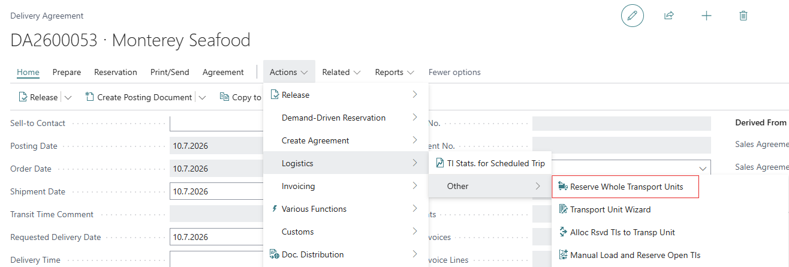
Task: Click the Create Posting Document icon
Action: [x=90, y=97]
